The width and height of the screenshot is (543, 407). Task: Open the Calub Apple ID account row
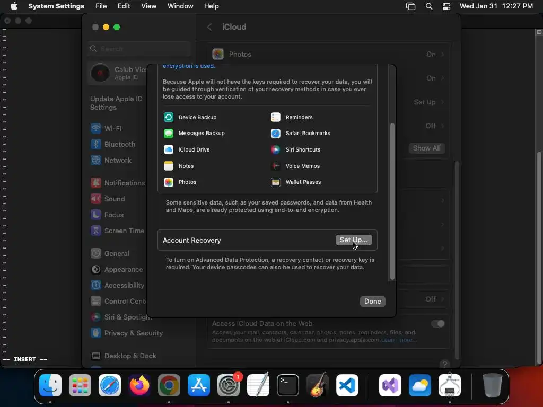click(118, 73)
